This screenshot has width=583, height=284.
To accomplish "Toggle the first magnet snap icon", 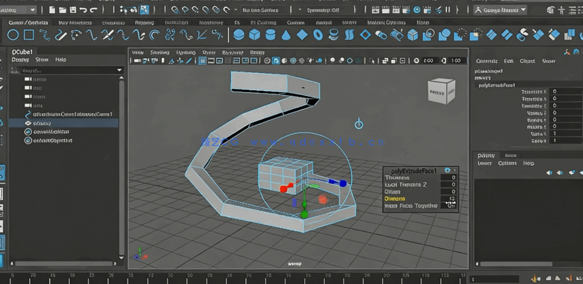I will (175, 10).
